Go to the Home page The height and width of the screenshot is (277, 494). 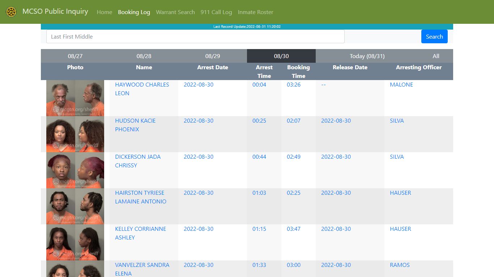[105, 12]
